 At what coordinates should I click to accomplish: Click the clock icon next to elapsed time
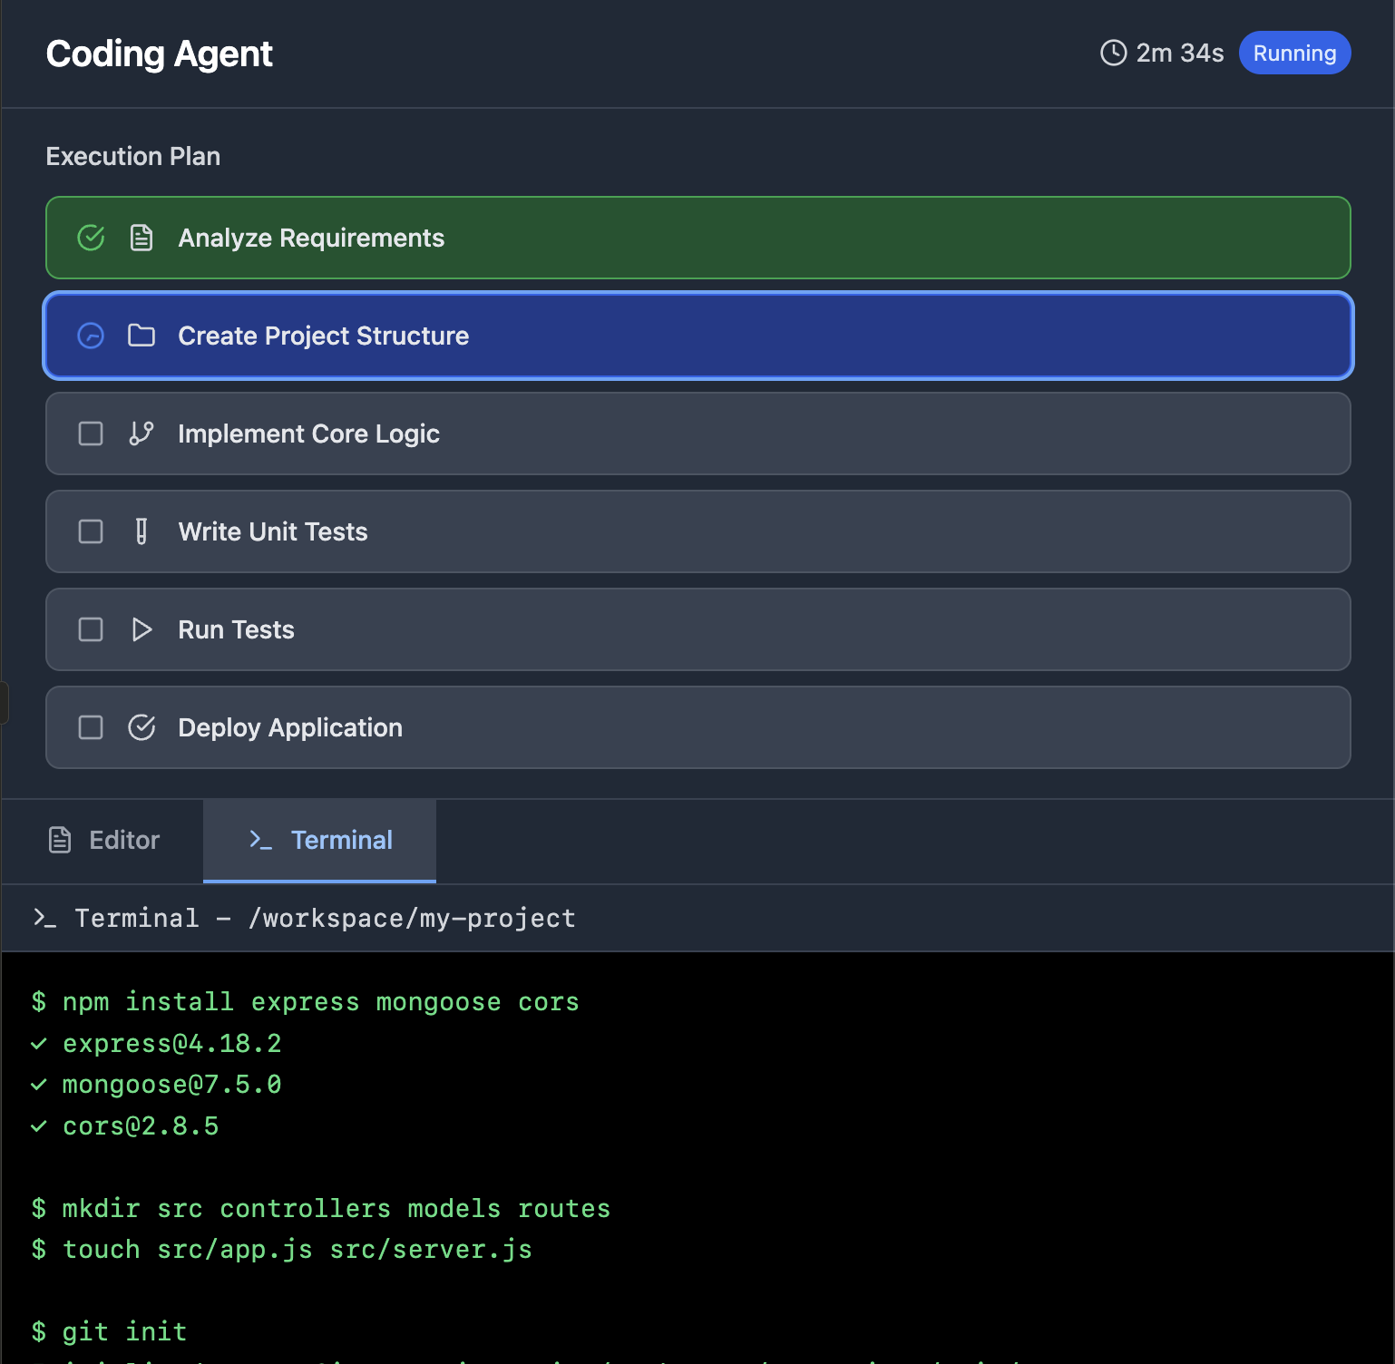click(1111, 53)
